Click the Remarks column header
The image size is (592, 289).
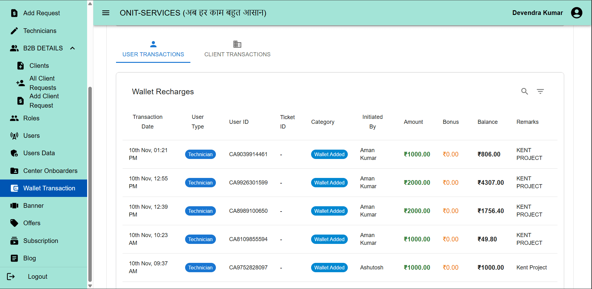(527, 122)
